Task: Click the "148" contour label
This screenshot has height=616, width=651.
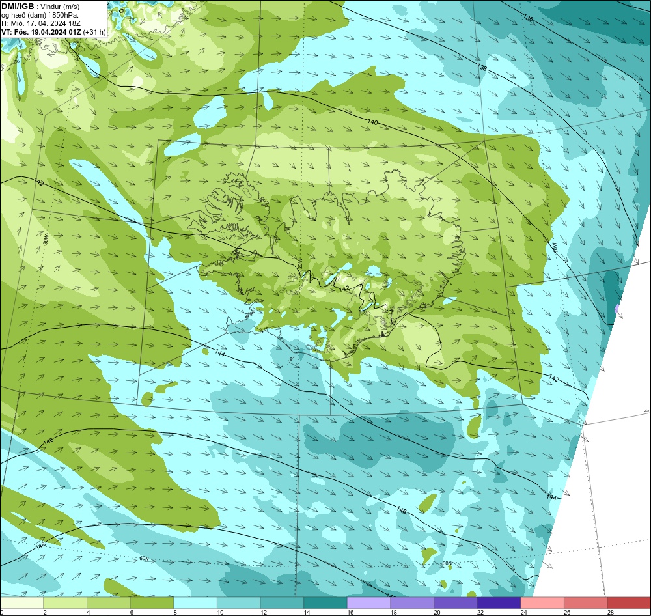Action: (x=40, y=546)
